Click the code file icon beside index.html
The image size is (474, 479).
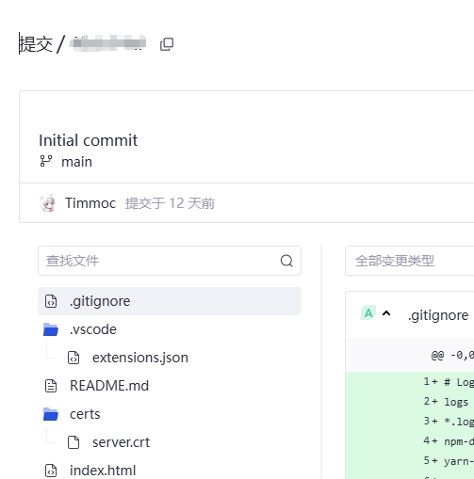[x=51, y=471]
